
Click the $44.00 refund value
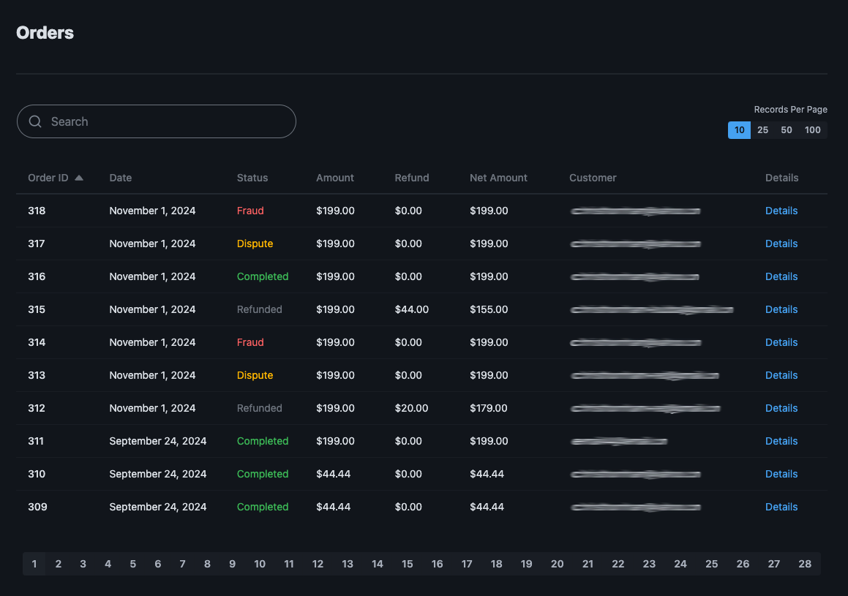point(411,309)
